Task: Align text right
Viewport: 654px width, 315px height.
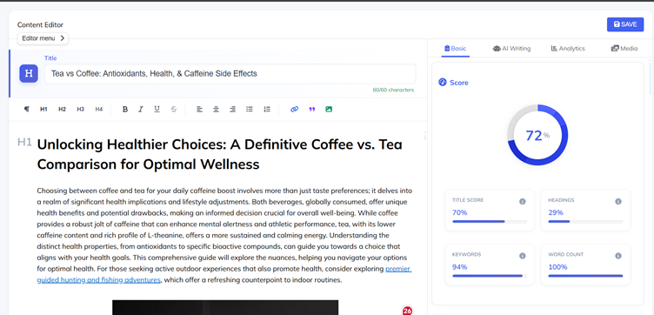Action: (232, 110)
